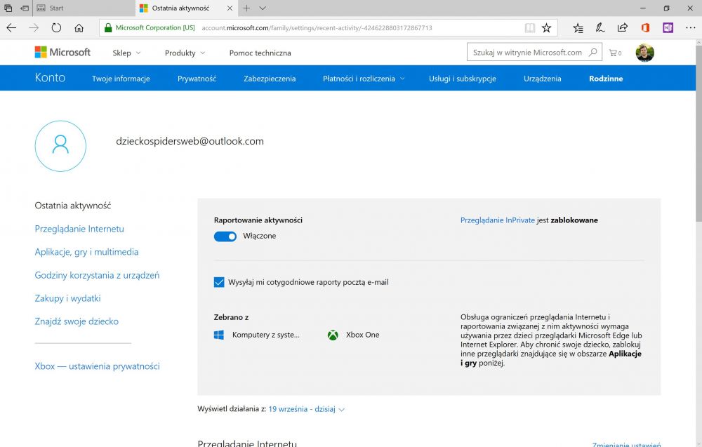Click the browser forward arrow
702x447 pixels.
(x=34, y=28)
